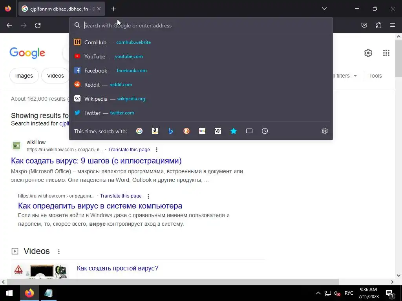Open options for first wikiHow result
This screenshot has height=301, width=402.
pyautogui.click(x=157, y=150)
